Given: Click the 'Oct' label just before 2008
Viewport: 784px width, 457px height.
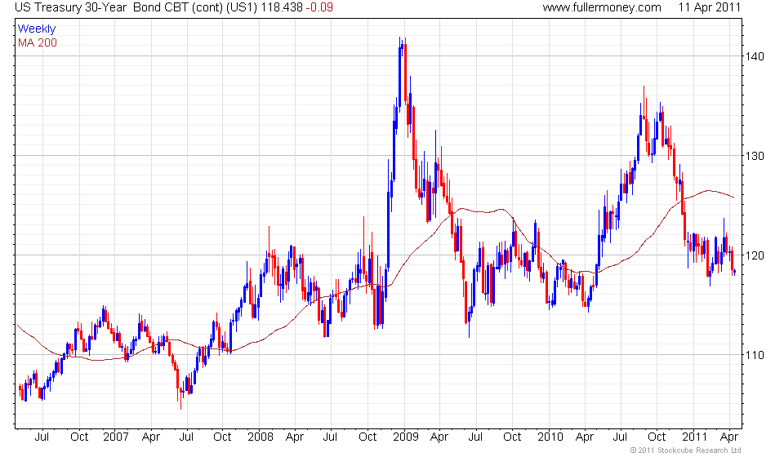Looking at the screenshot, I should click(222, 437).
